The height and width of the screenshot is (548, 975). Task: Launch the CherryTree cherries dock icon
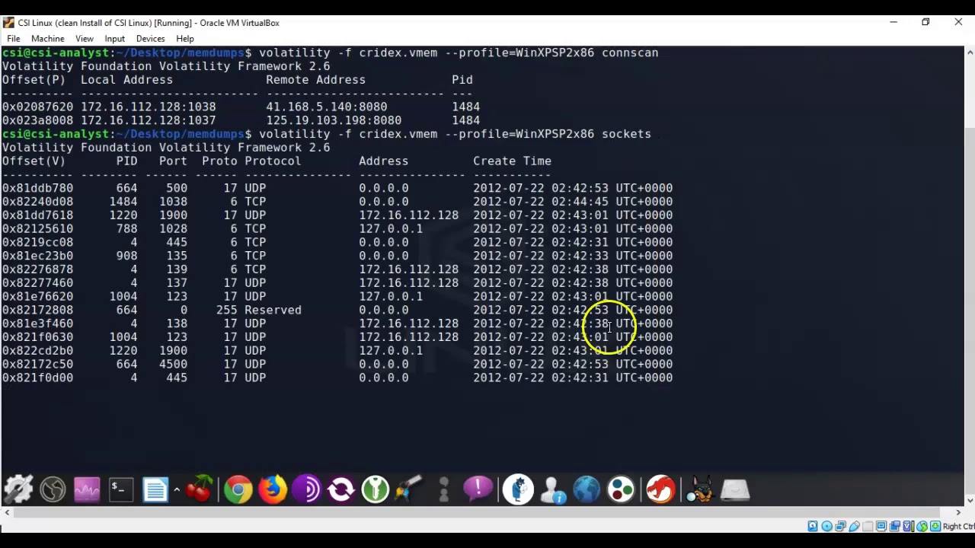click(x=200, y=489)
